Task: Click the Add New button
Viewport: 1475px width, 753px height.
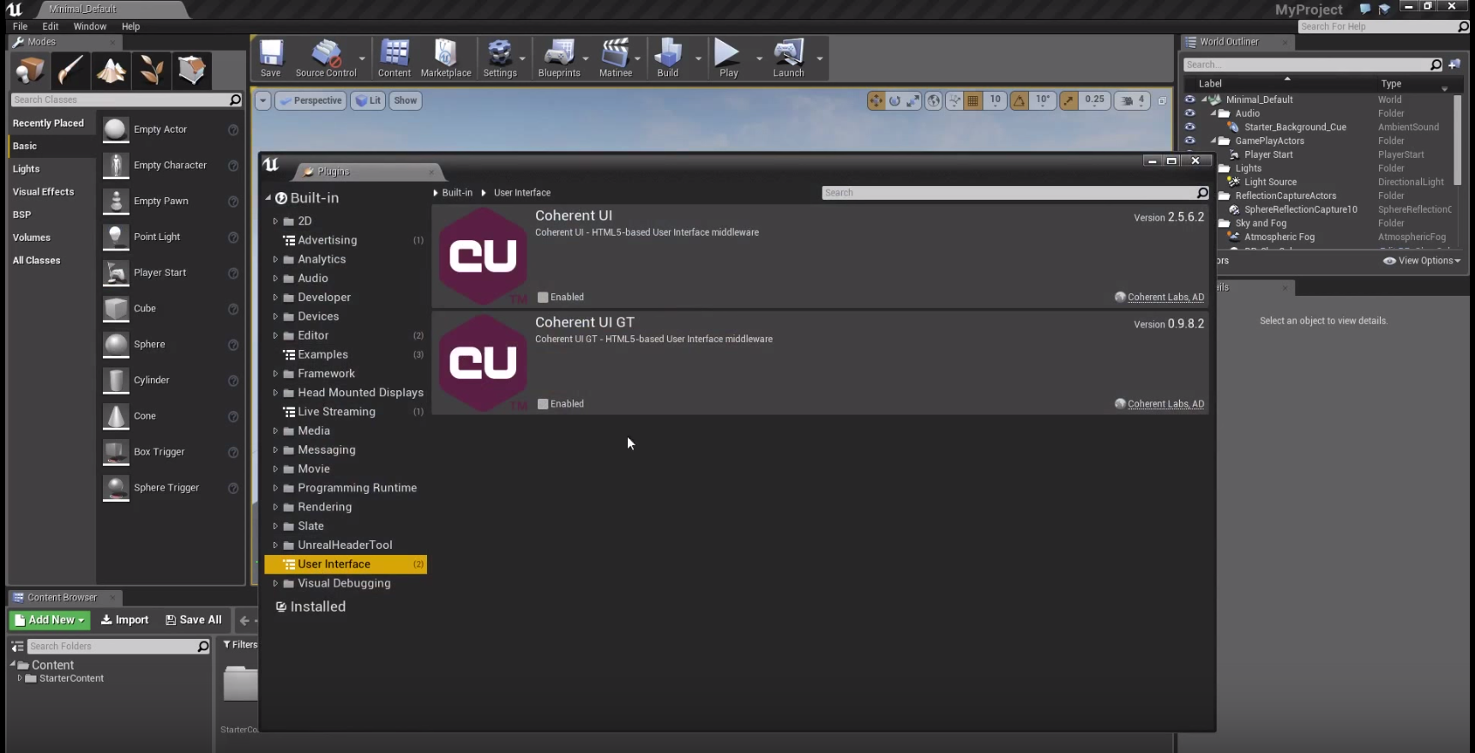Action: pos(50,620)
